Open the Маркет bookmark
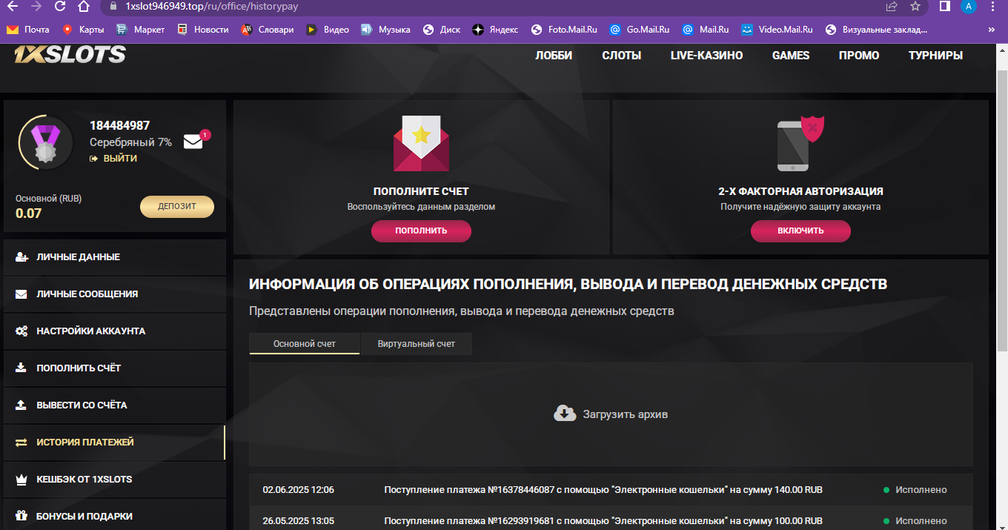Viewport: 1008px width, 530px height. click(x=141, y=30)
